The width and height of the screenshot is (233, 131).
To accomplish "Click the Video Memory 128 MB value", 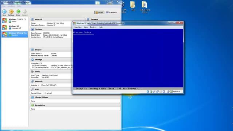I will coord(54,53).
